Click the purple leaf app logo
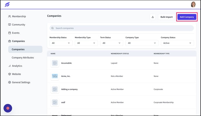The height and width of the screenshot is (116, 201). tap(7, 4)
